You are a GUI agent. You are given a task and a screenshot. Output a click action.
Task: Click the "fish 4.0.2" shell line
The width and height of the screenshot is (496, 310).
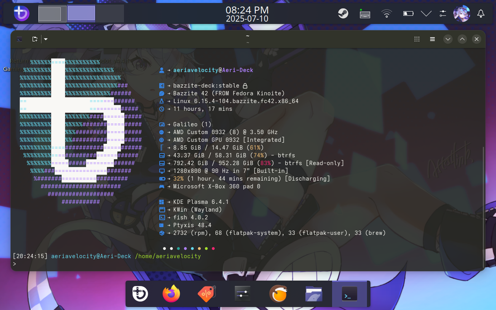click(190, 218)
